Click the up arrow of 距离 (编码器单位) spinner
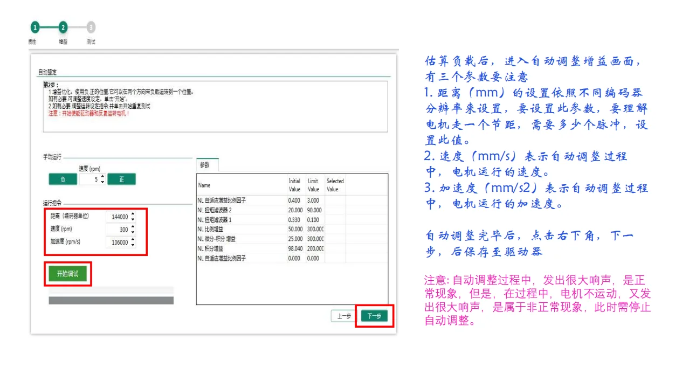 coord(132,214)
